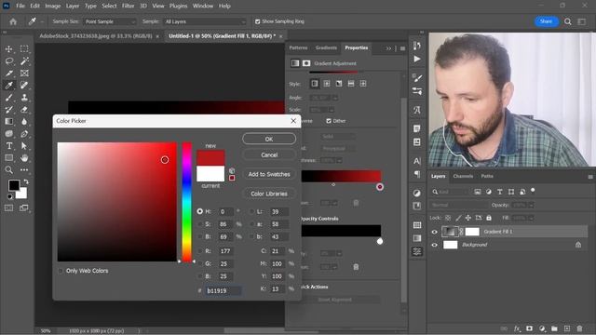The image size is (596, 335).
Task: Select the Move tool
Action: (x=8, y=49)
